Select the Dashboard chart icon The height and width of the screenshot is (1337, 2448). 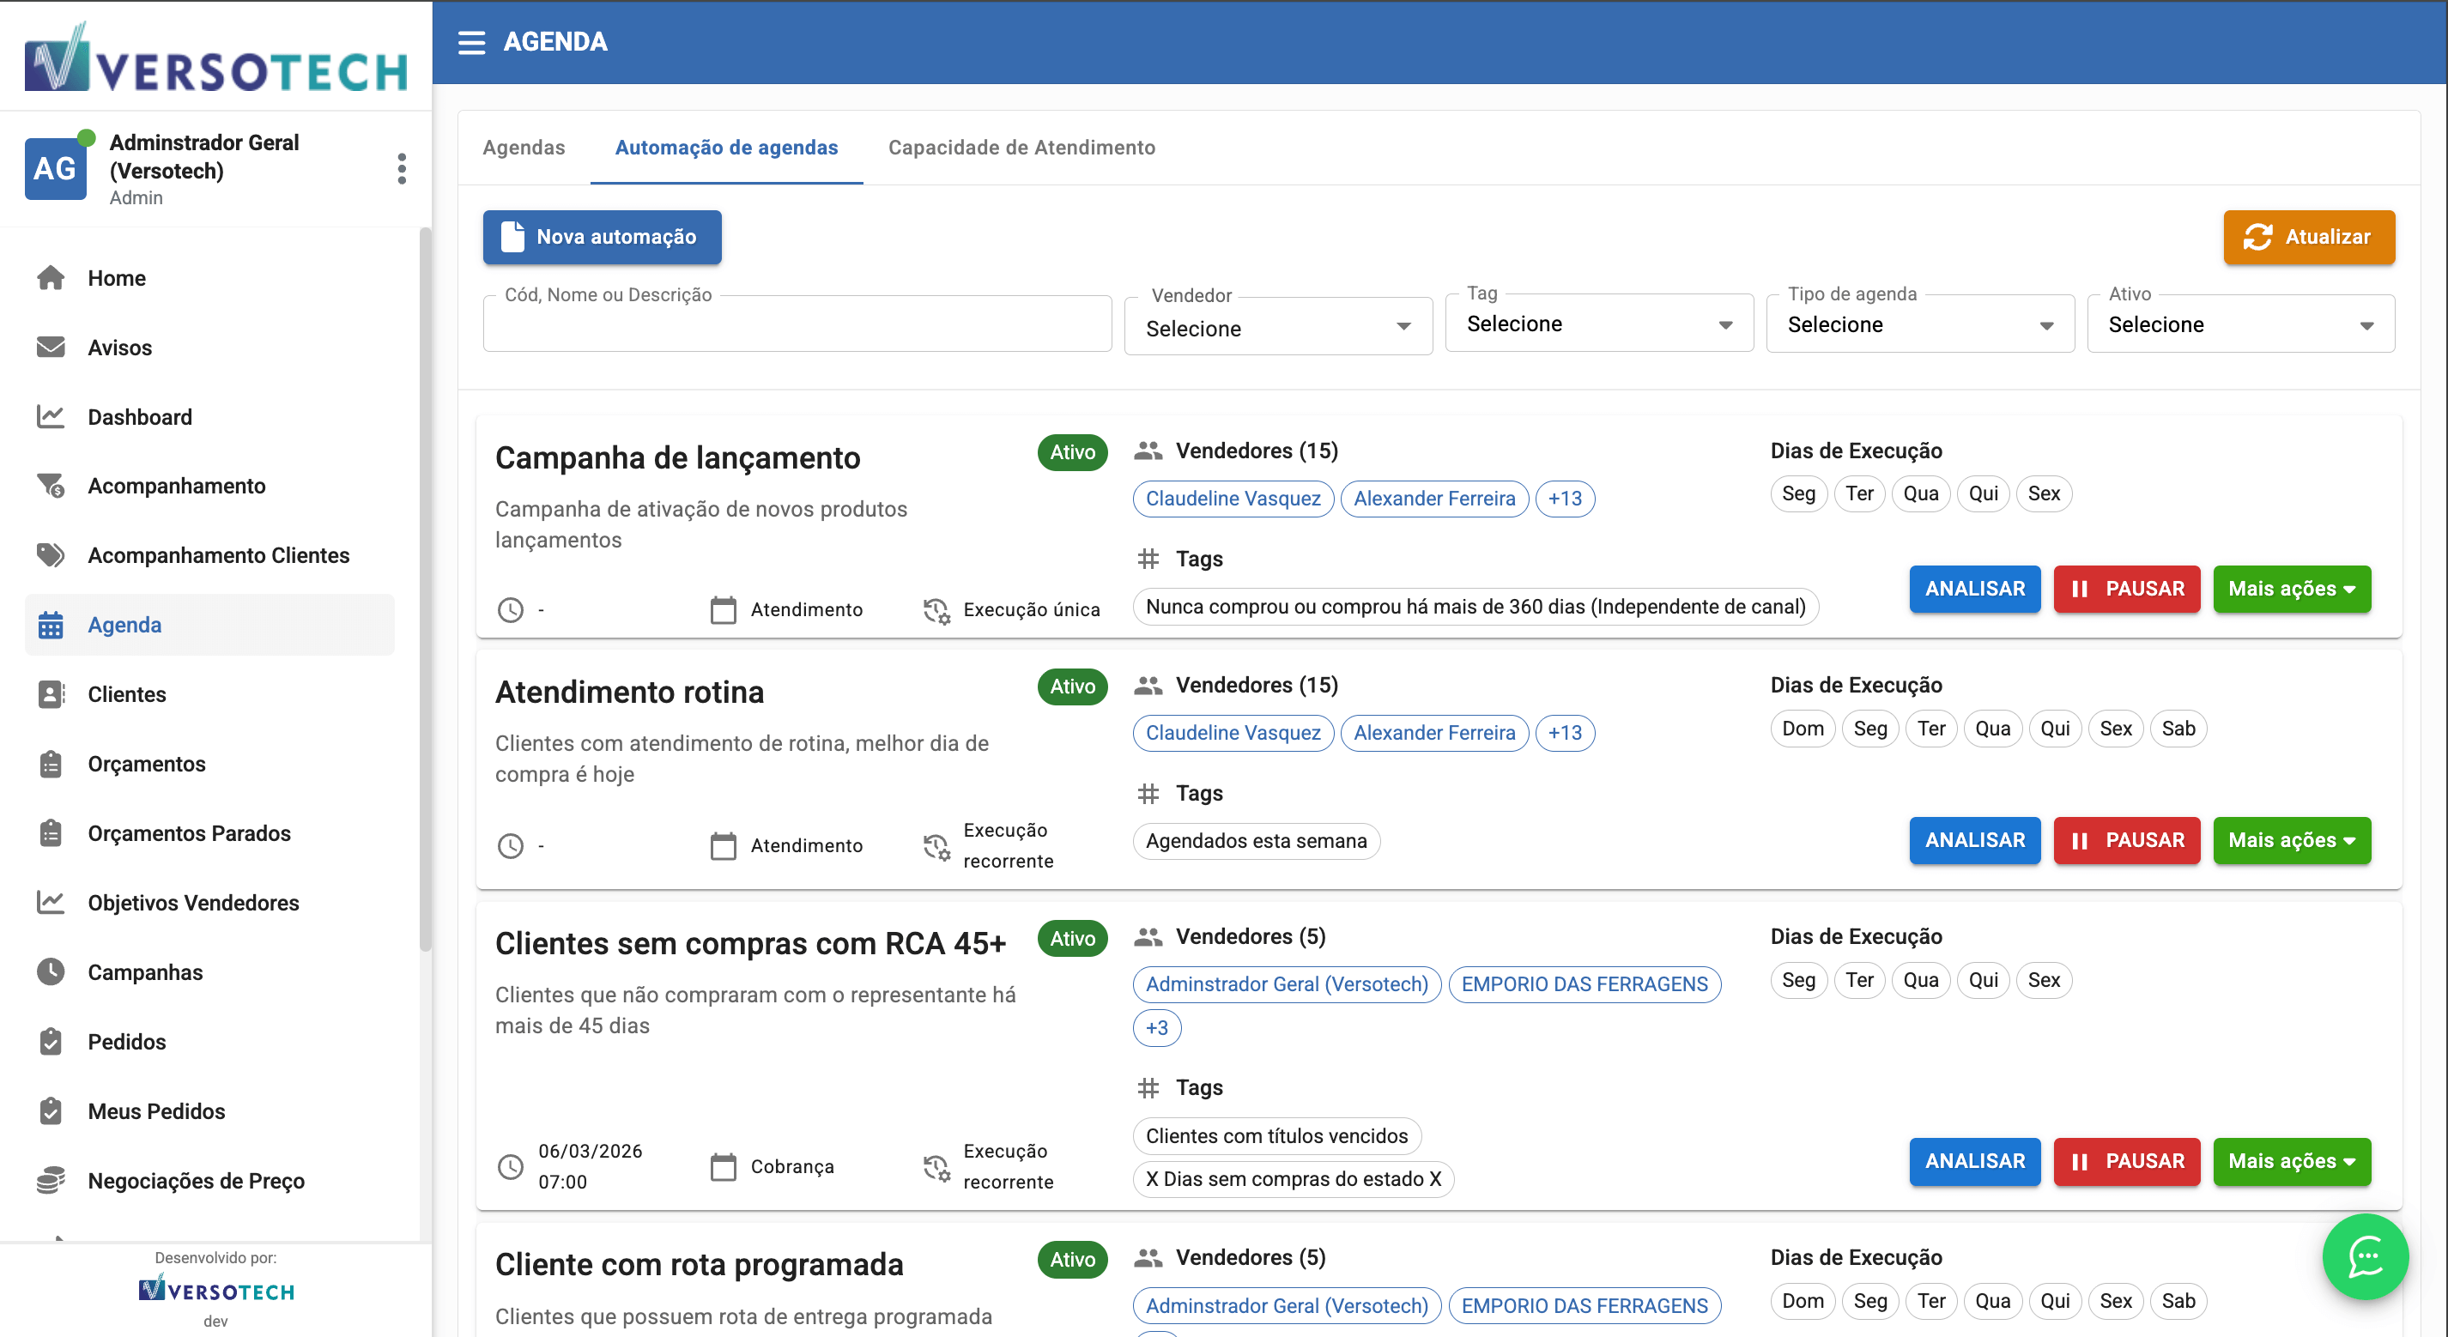tap(51, 416)
